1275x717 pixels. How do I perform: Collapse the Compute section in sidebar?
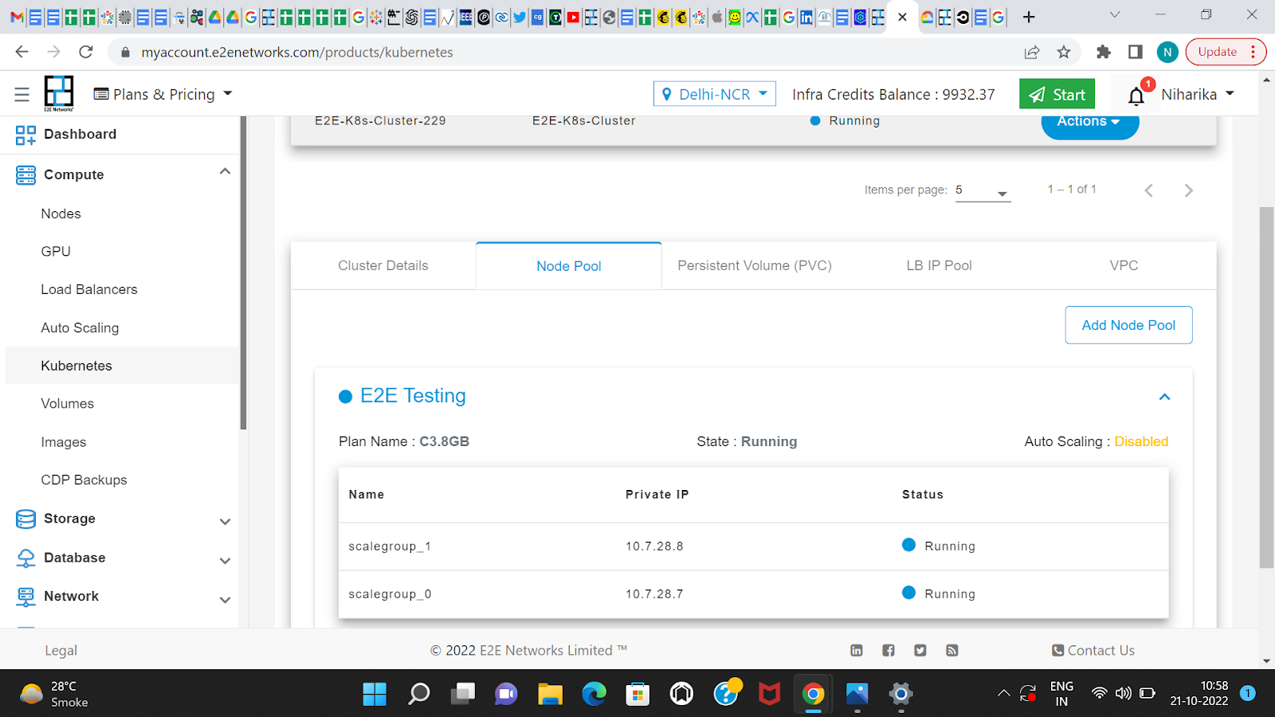point(226,172)
